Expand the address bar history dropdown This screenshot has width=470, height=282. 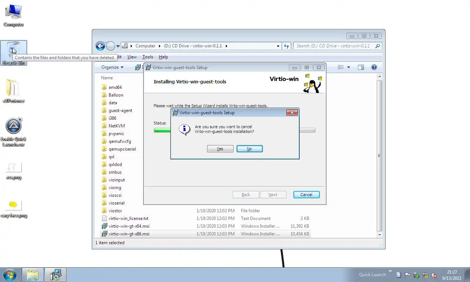coord(278,46)
